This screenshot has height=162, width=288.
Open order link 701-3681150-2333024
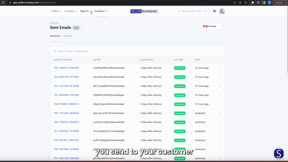[x=66, y=158]
